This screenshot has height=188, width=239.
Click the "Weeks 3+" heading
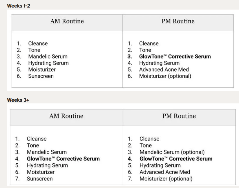coord(18,100)
